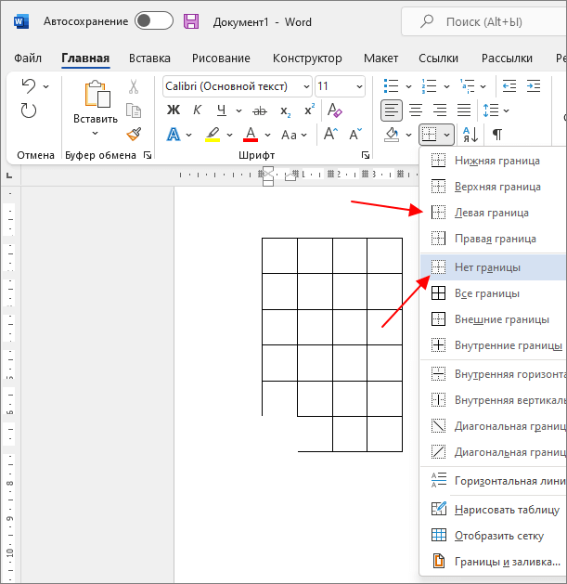Toggle subscript formatting
This screenshot has width=567, height=584.
click(x=285, y=111)
